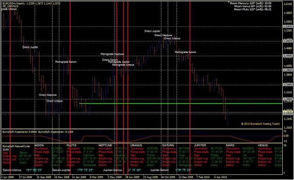Click the 2010 BurnaSoft Trading Toolkit text

pos(261,124)
